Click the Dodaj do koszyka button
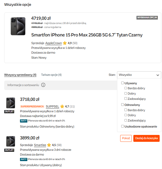This screenshot has height=169, width=162. pyautogui.click(x=146, y=138)
